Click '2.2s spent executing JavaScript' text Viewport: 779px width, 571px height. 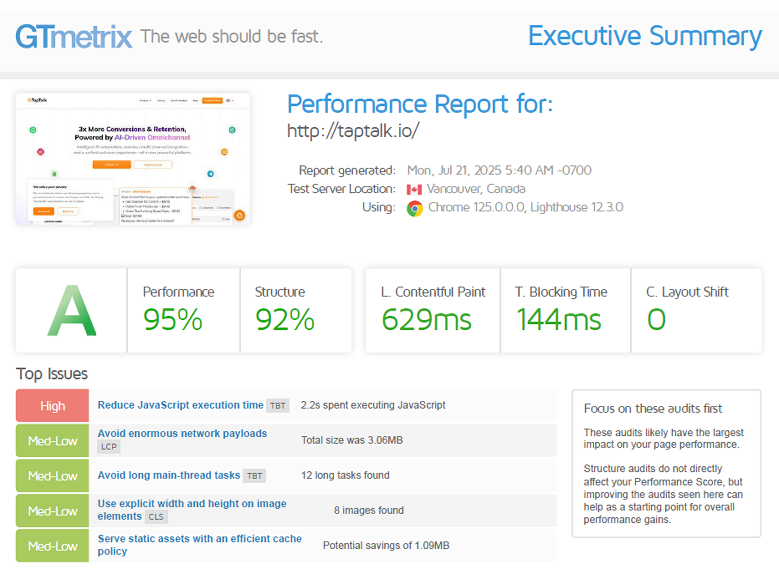point(373,405)
